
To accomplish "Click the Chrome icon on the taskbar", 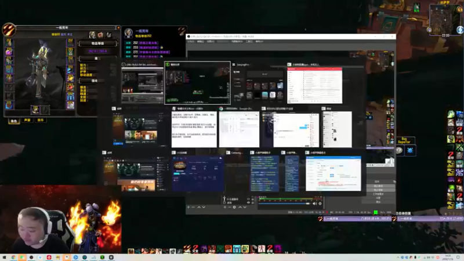I will point(13,258).
